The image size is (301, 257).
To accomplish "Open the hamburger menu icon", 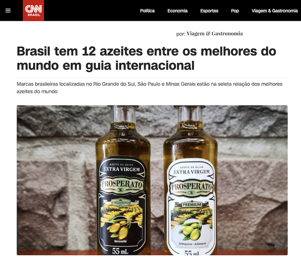I will [x=8, y=11].
